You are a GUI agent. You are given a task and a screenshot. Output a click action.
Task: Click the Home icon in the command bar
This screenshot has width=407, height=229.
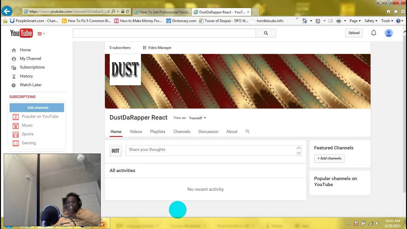(305, 21)
